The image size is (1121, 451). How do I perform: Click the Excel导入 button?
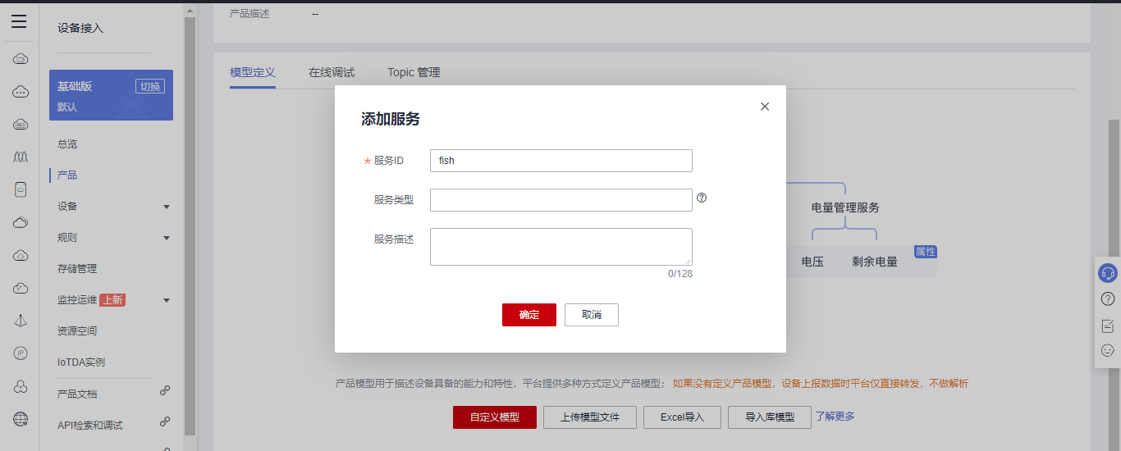(683, 417)
